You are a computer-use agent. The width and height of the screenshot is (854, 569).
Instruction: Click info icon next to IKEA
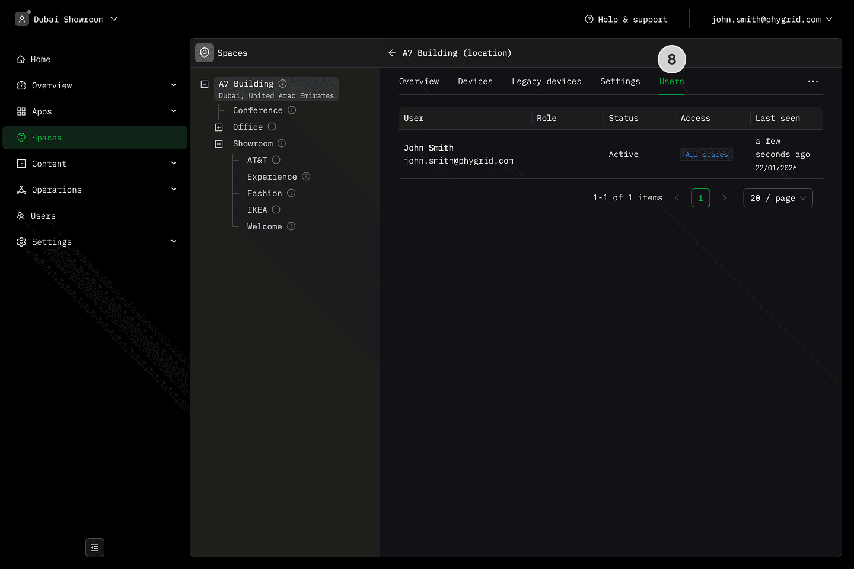coord(276,210)
